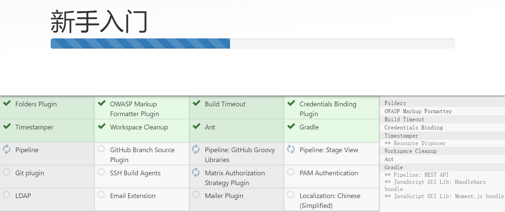
Task: Click the checkmark next to OWASP Markup Formatter Plugin
Action: [101, 103]
